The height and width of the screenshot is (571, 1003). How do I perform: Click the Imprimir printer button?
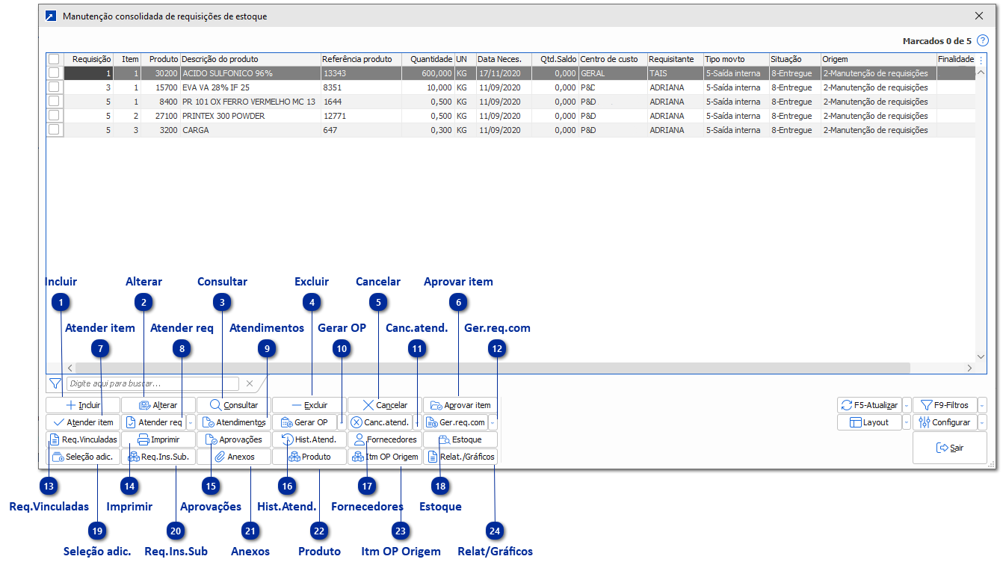(158, 439)
